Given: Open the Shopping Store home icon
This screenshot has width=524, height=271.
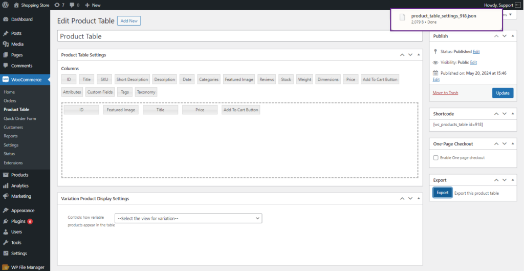Looking at the screenshot, I should (16, 5).
